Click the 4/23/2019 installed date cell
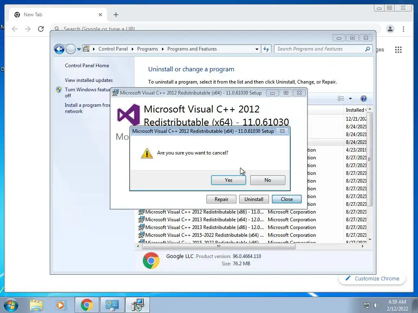The height and width of the screenshot is (313, 418). point(356,150)
